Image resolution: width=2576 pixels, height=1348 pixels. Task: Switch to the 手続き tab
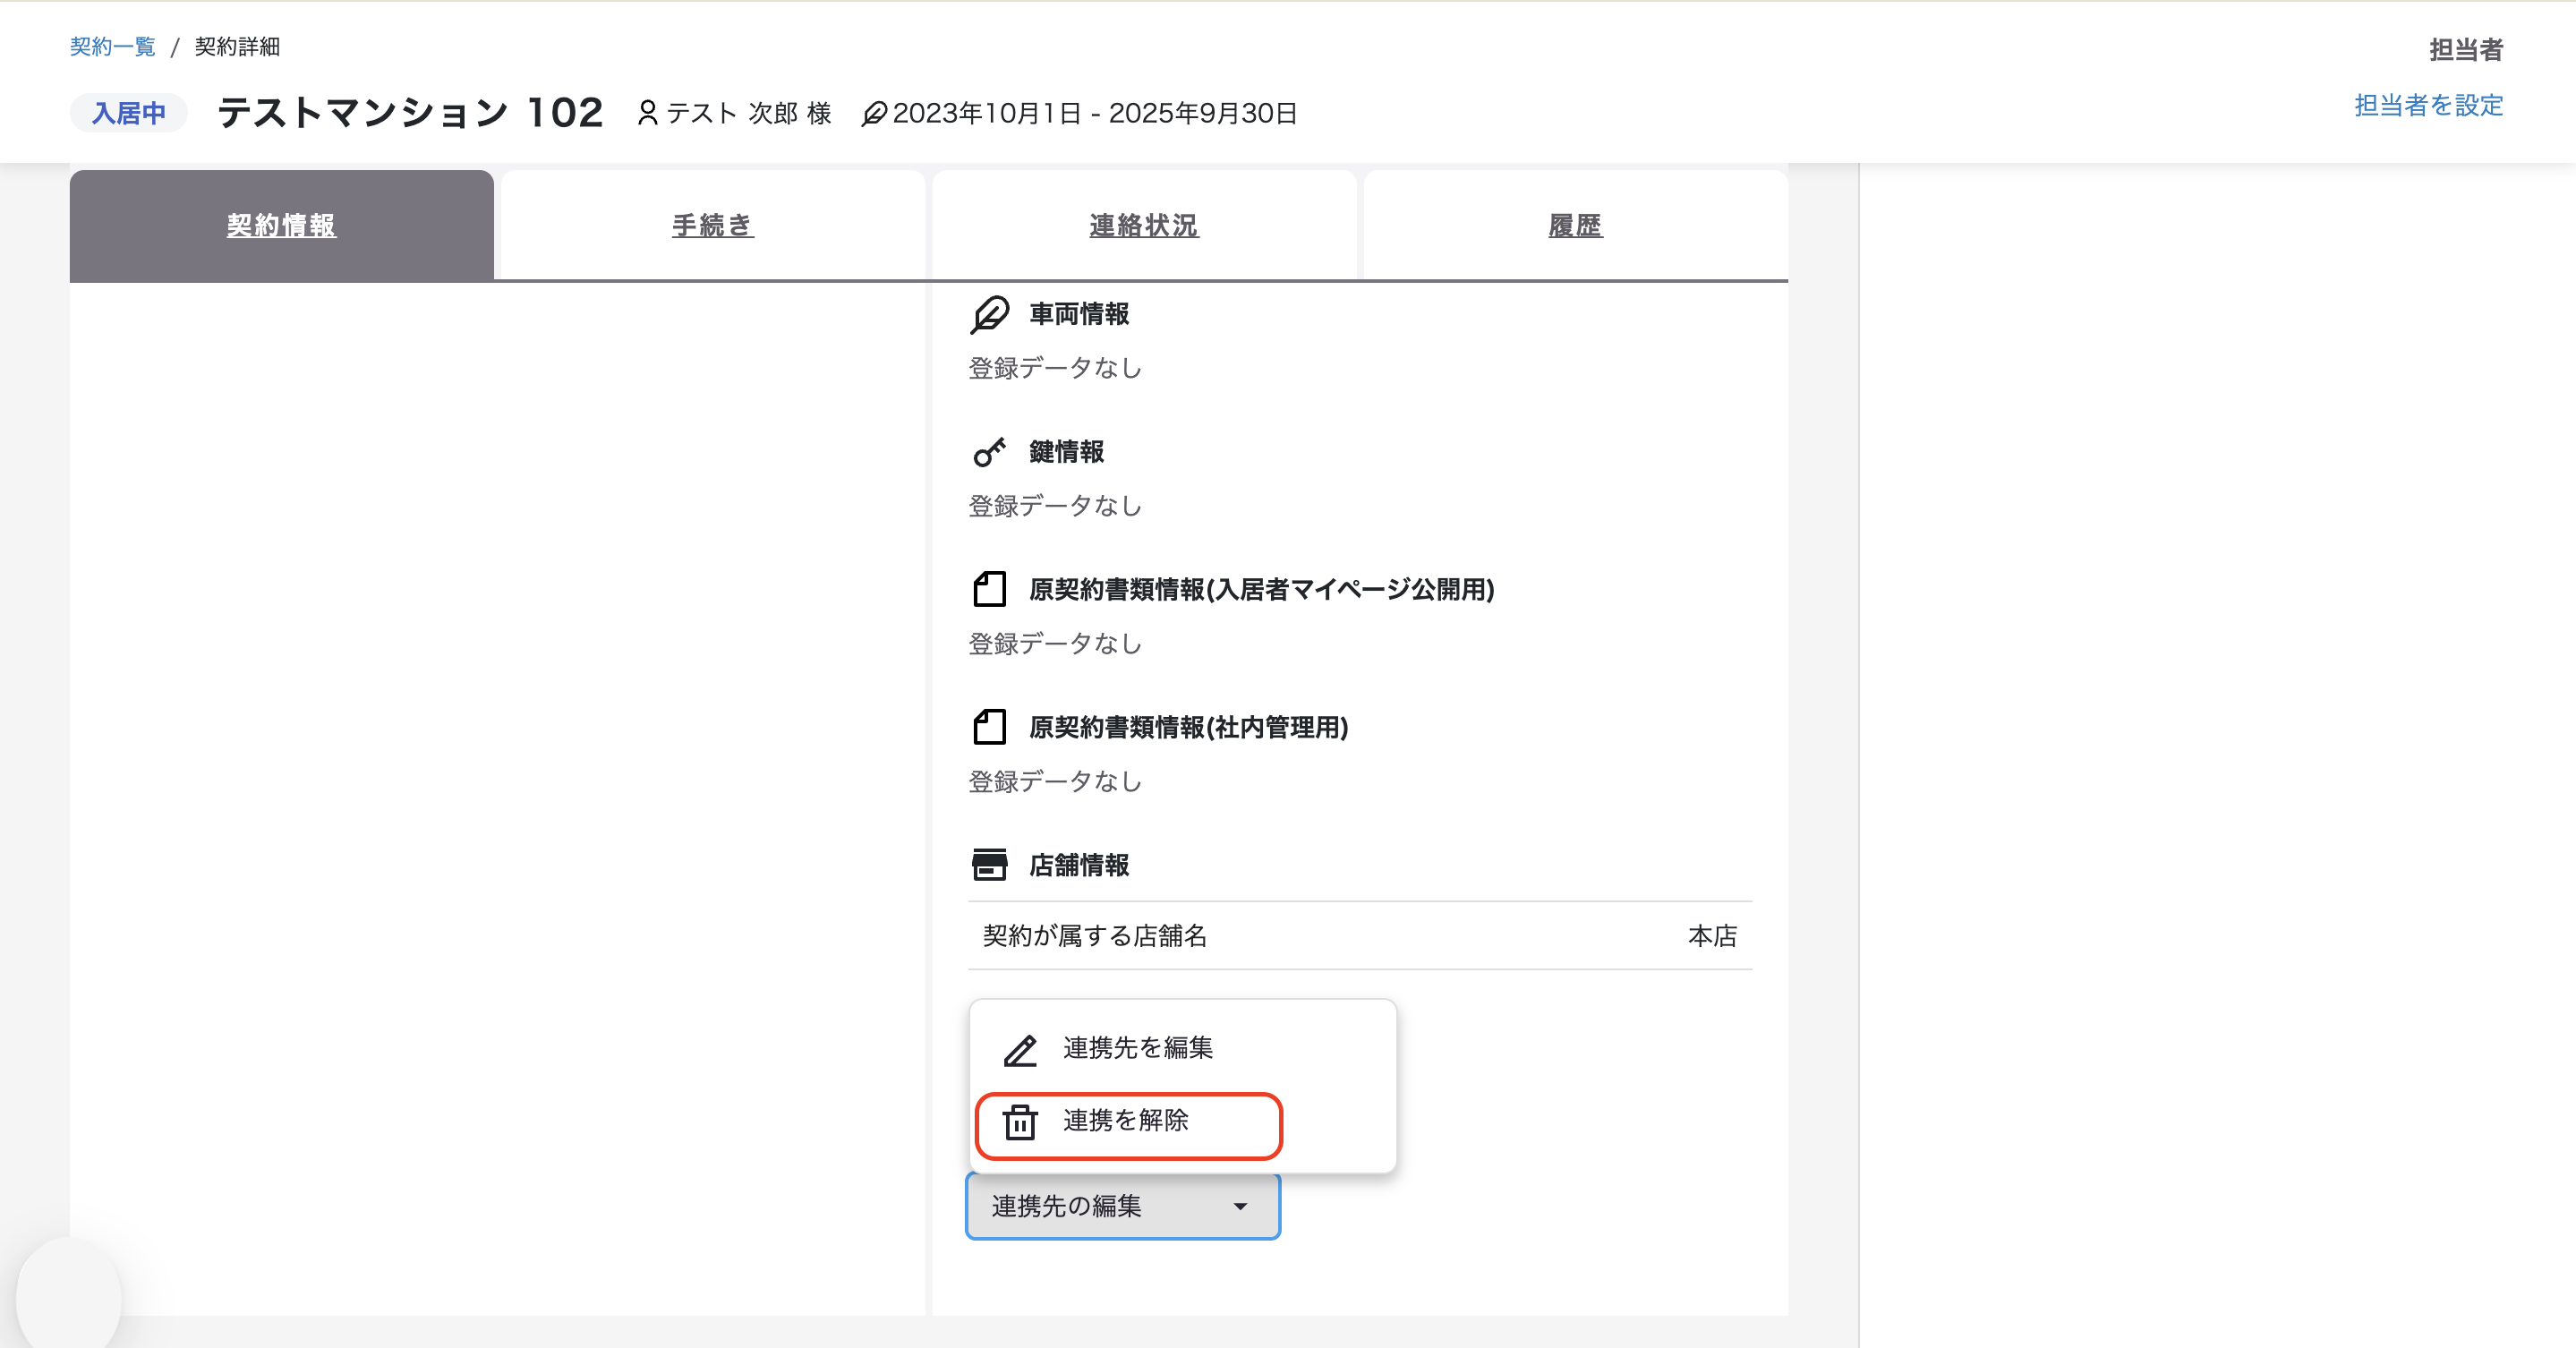point(713,225)
